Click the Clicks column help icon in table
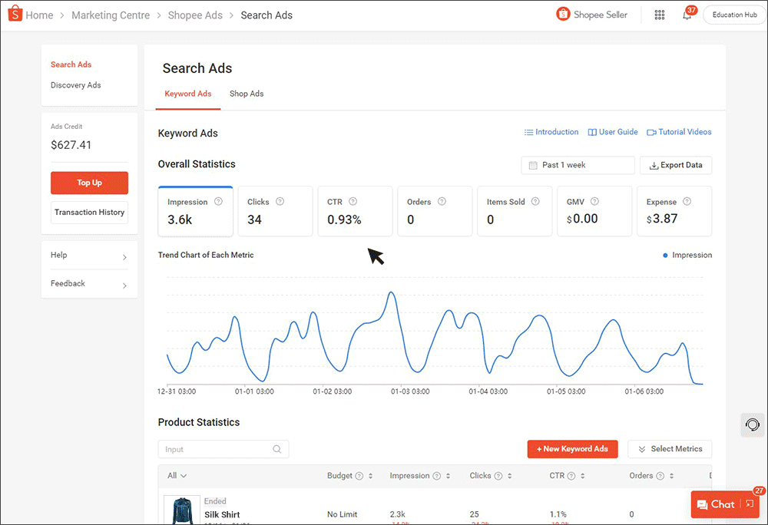The height and width of the screenshot is (525, 768). [x=498, y=476]
